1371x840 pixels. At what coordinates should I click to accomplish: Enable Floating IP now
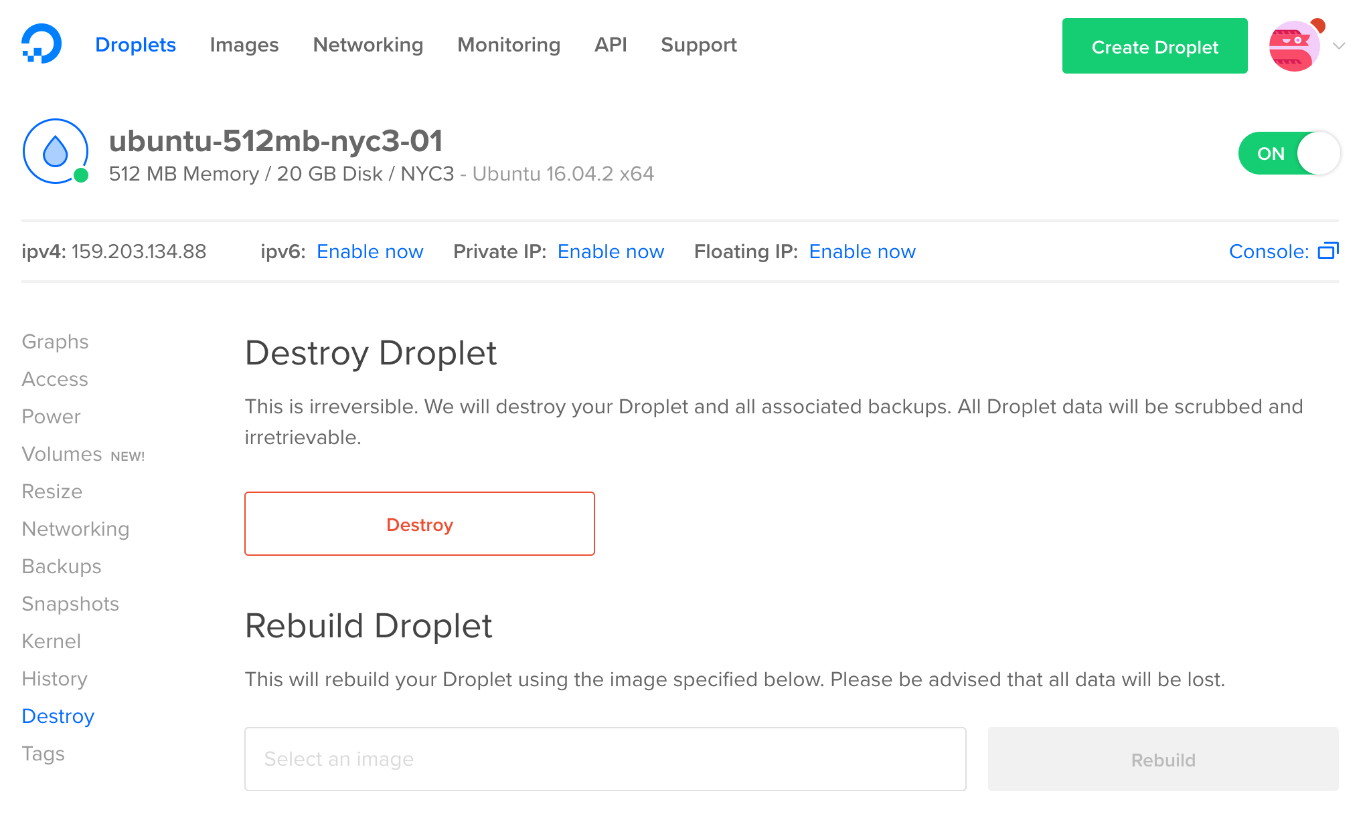coord(862,251)
